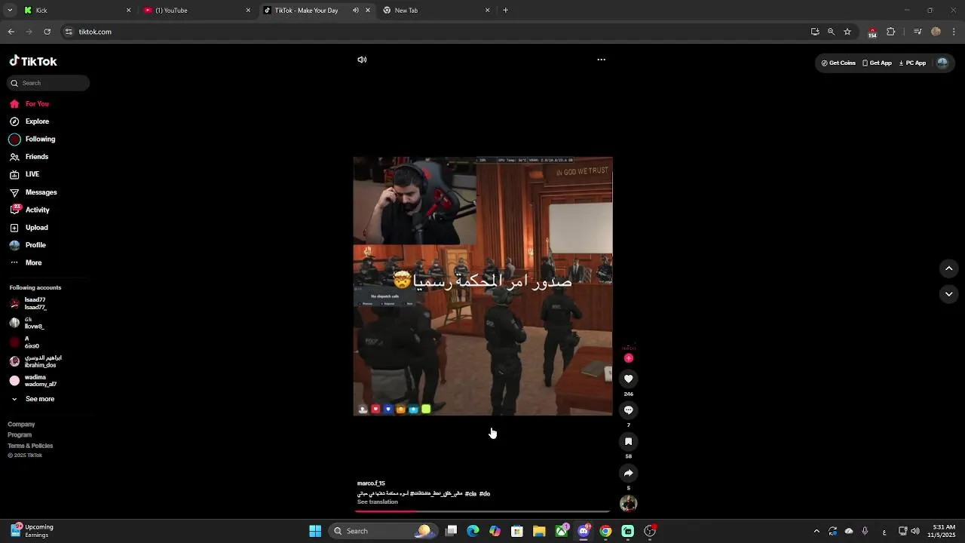Show hidden system tray icons
This screenshot has height=543, width=965.
[816, 531]
